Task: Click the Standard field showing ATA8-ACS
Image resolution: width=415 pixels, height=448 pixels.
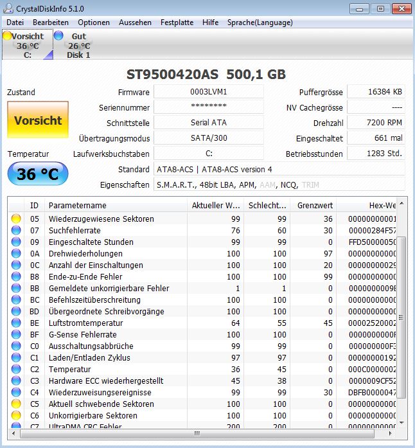Action: 279,169
